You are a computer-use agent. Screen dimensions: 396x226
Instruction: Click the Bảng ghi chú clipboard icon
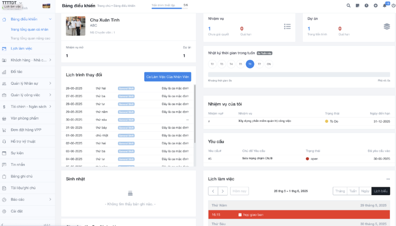(4, 176)
